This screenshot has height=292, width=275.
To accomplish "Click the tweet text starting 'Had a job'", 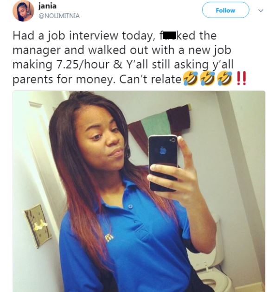I will 123,57.
